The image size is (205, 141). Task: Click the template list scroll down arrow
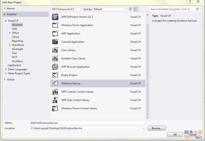point(148,118)
